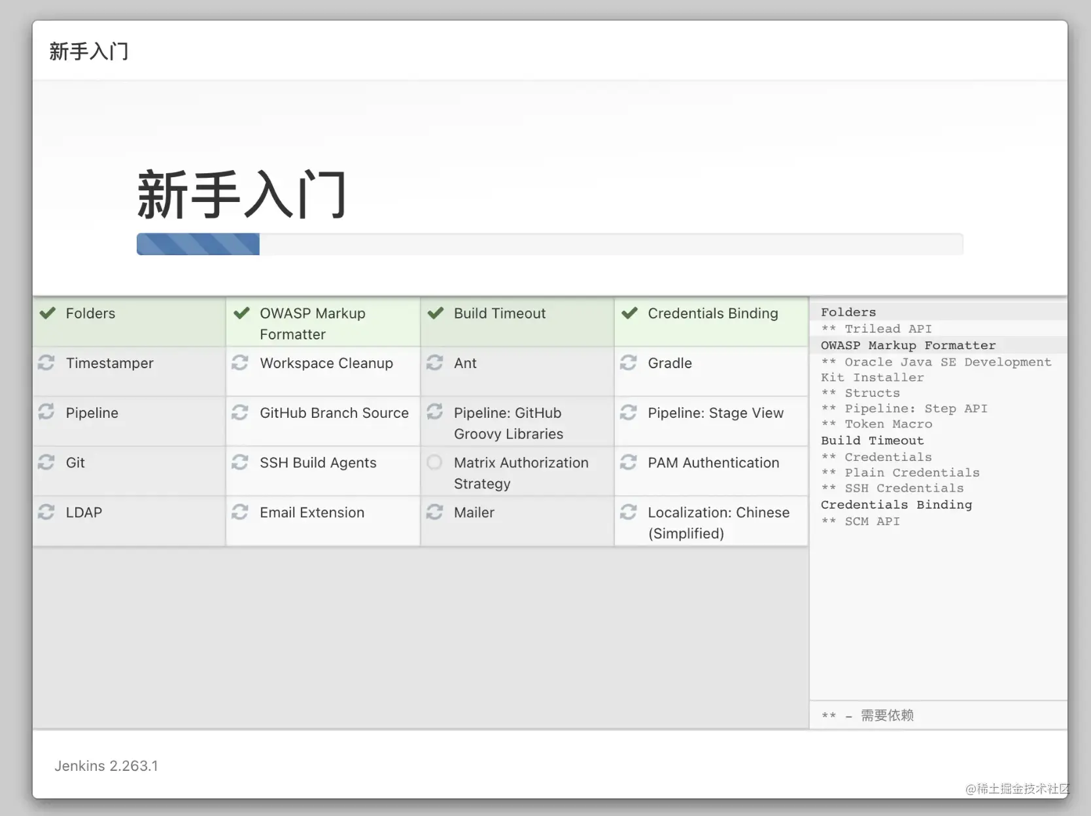Click the sync icon beside Workspace Cleanup
Screen dimensions: 1091x816
pyautogui.click(x=240, y=362)
